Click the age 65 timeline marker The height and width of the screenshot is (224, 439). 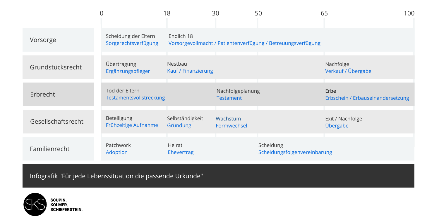pos(324,13)
